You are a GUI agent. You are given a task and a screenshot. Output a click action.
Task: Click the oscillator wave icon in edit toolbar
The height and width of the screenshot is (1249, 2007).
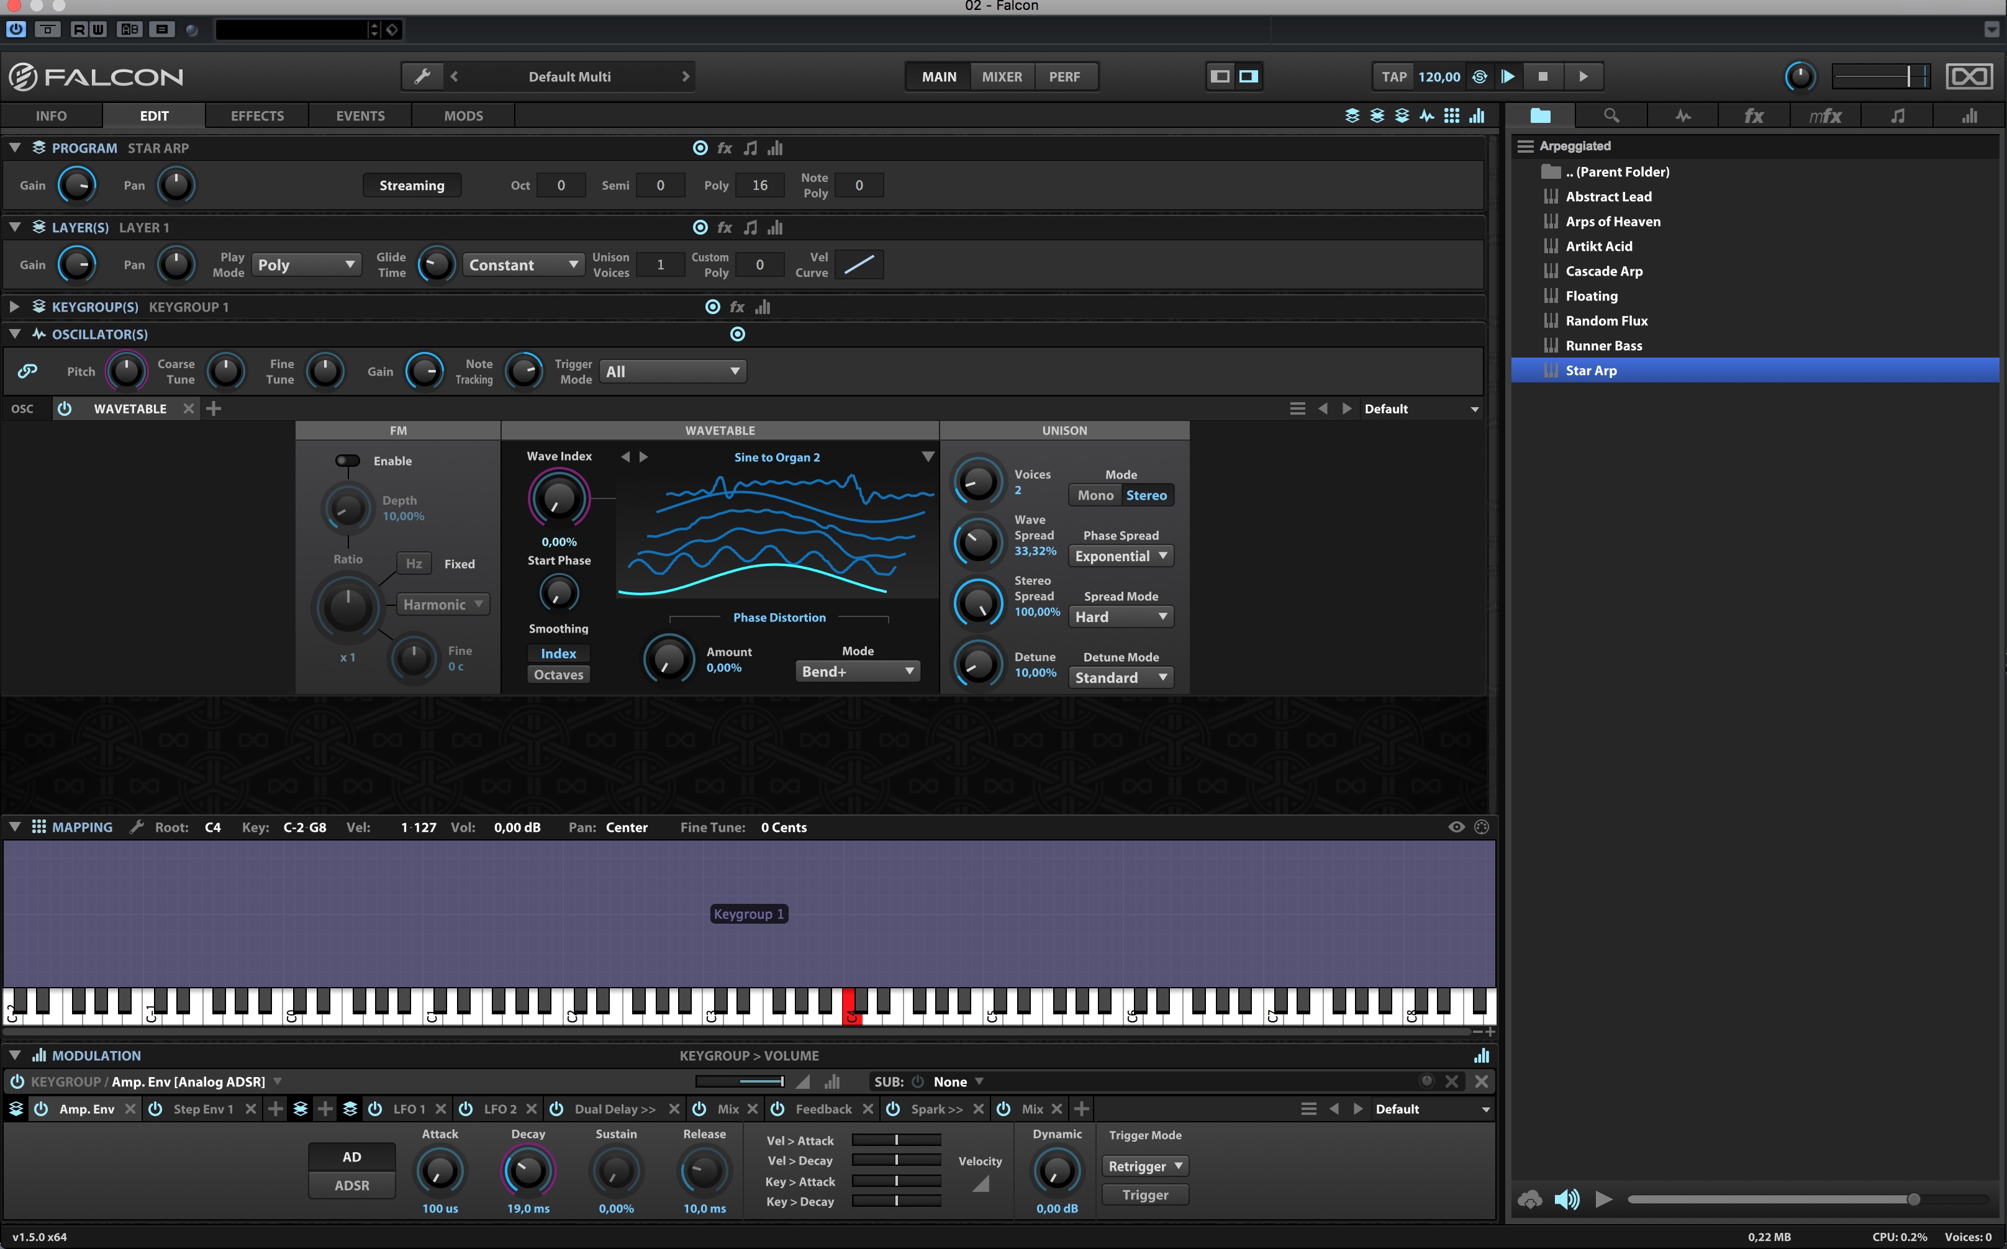point(1427,115)
